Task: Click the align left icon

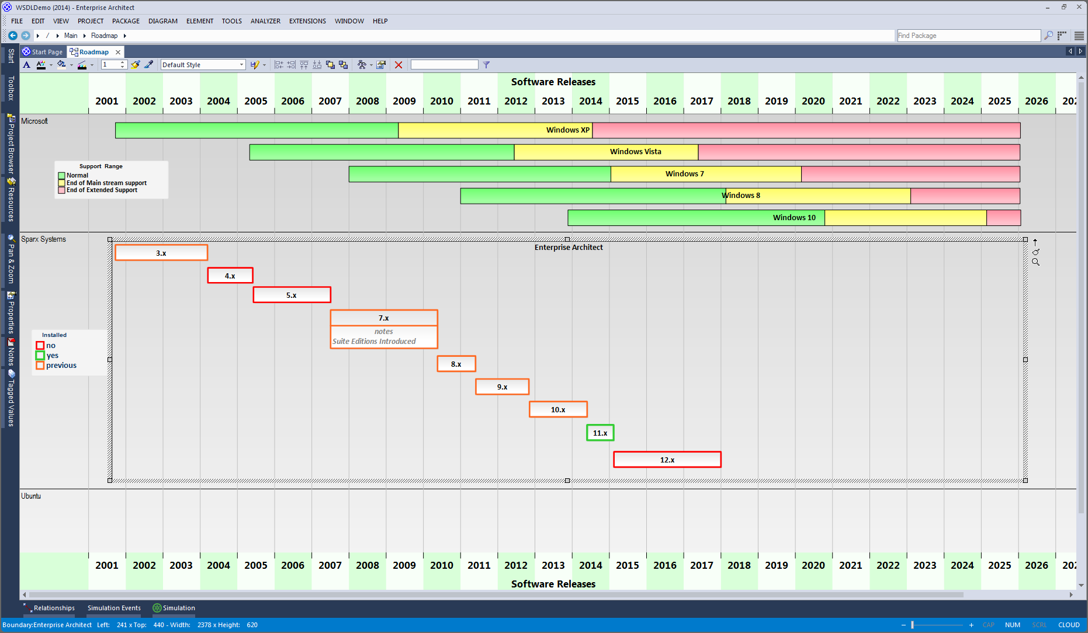Action: click(279, 65)
